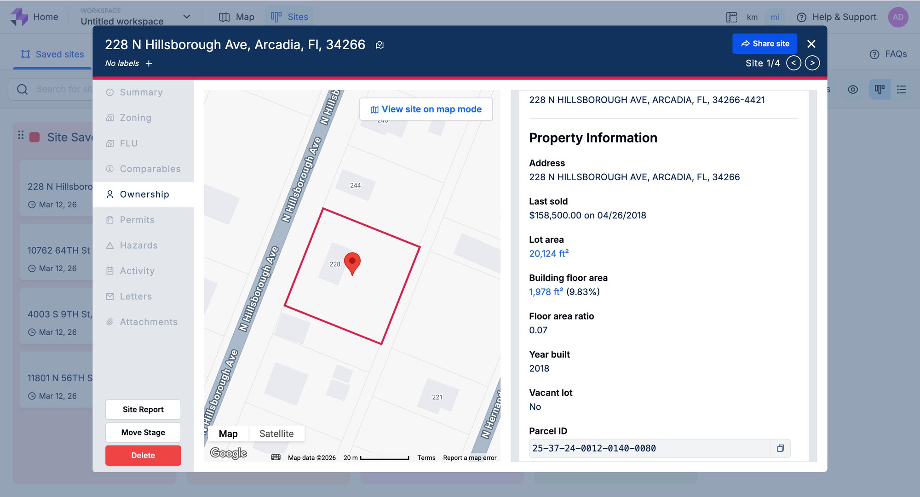Go to previous site arrow

click(x=793, y=63)
